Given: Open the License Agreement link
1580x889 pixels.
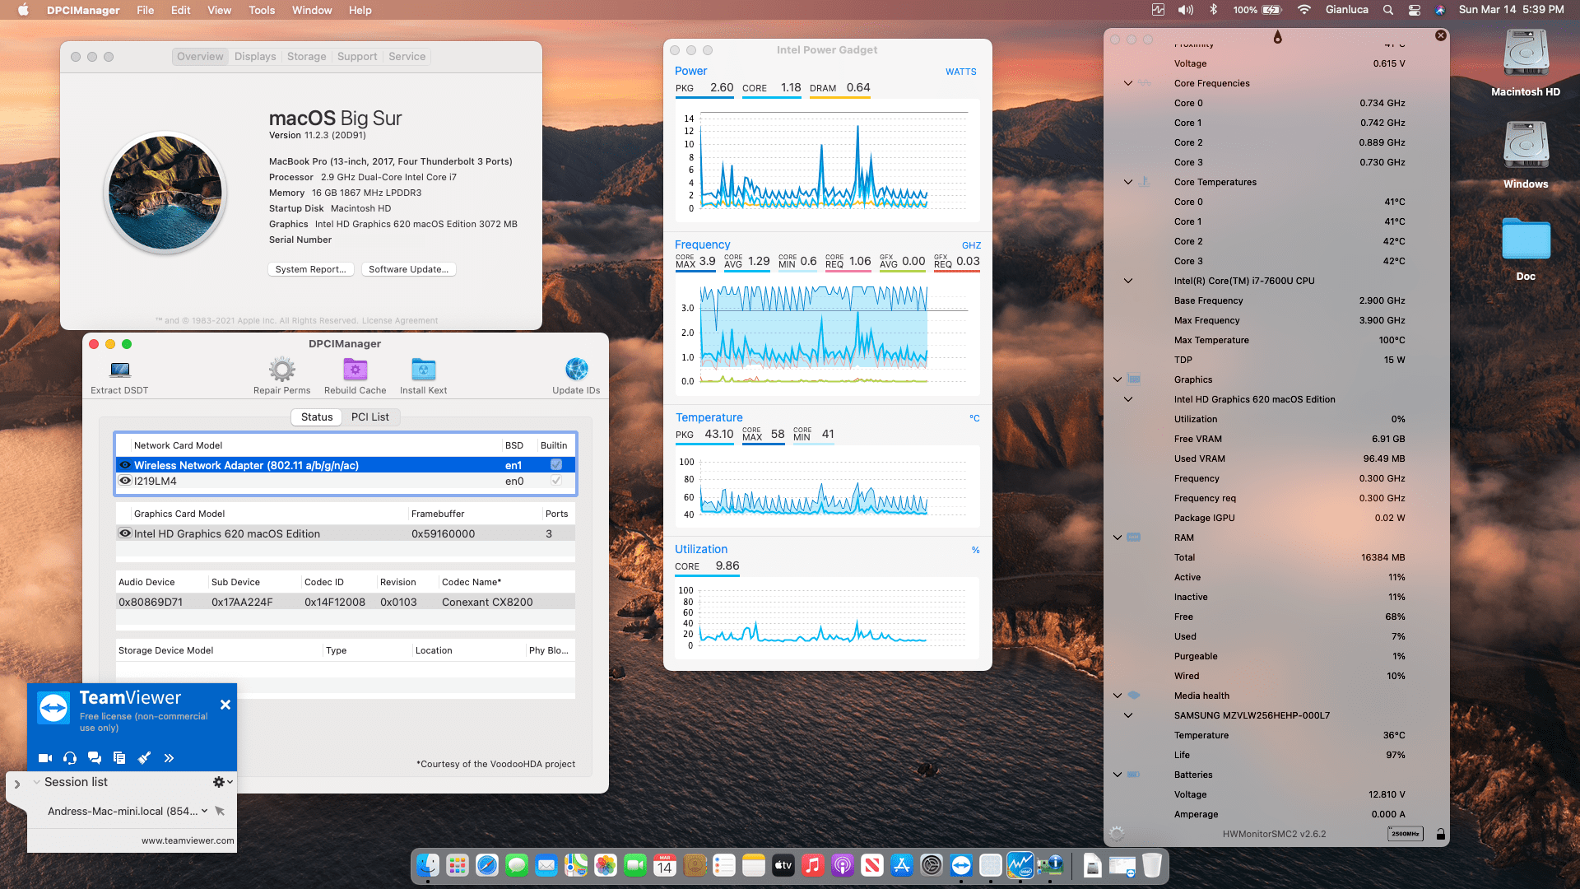Looking at the screenshot, I should click(x=400, y=321).
